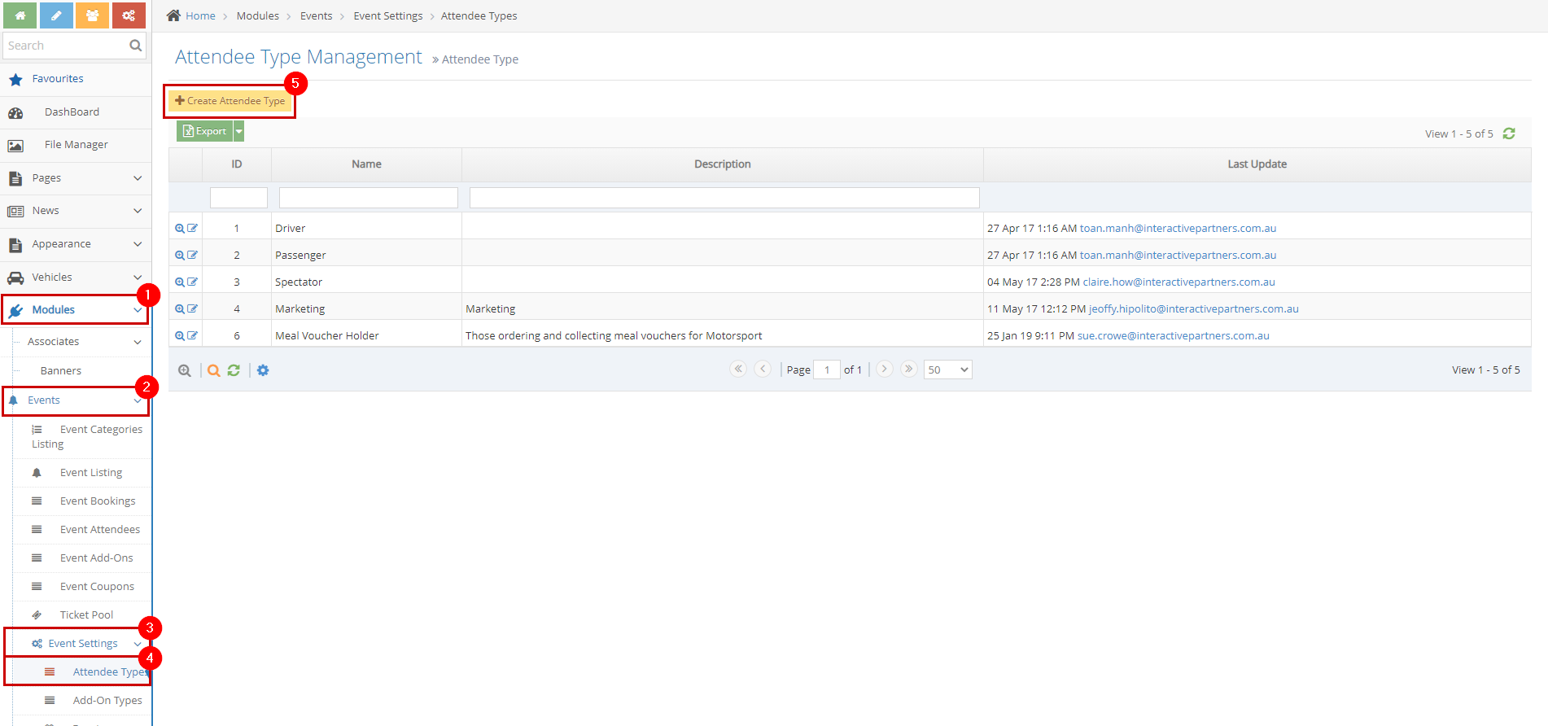Click the Name column filter field

tap(368, 198)
